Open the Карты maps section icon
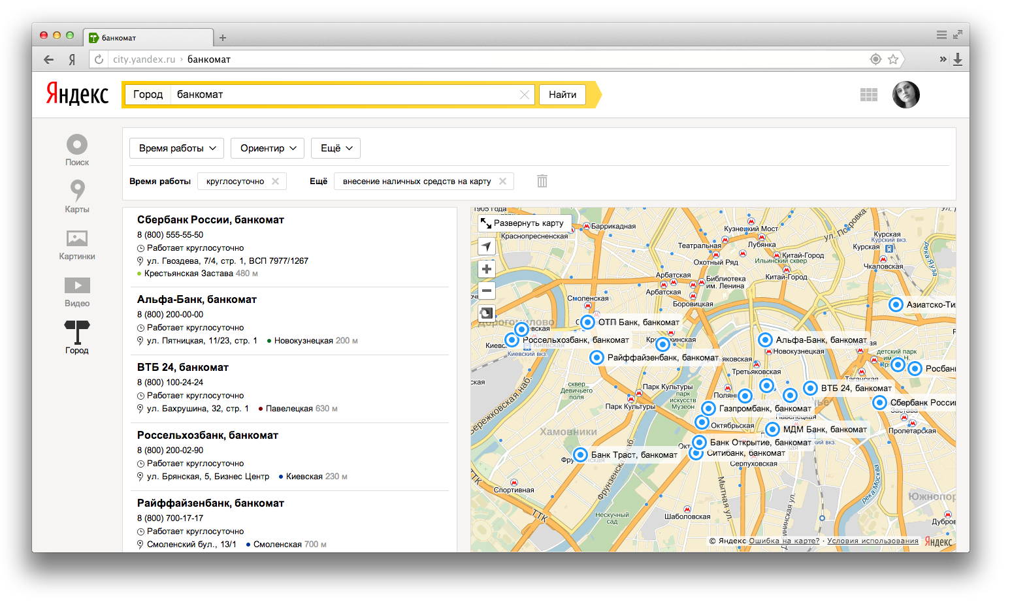Image resolution: width=1012 pixels, height=604 pixels. pos(77,191)
